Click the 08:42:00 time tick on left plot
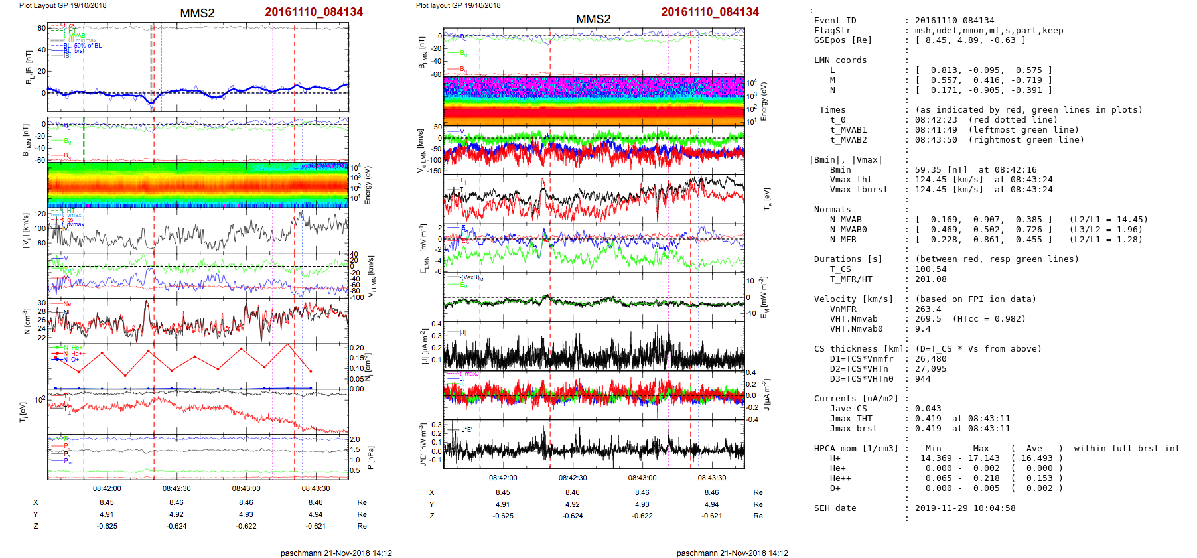 click(107, 488)
